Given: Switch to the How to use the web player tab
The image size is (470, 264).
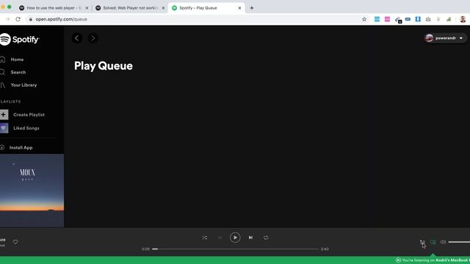Looking at the screenshot, I should point(54,8).
